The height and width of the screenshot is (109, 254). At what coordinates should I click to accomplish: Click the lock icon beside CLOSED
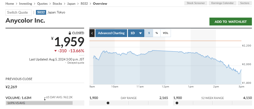click(70, 33)
